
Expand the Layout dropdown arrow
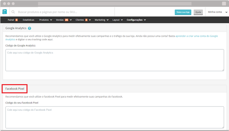point(122,20)
